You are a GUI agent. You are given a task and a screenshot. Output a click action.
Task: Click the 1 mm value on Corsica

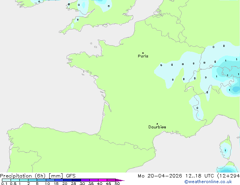(x=225, y=151)
